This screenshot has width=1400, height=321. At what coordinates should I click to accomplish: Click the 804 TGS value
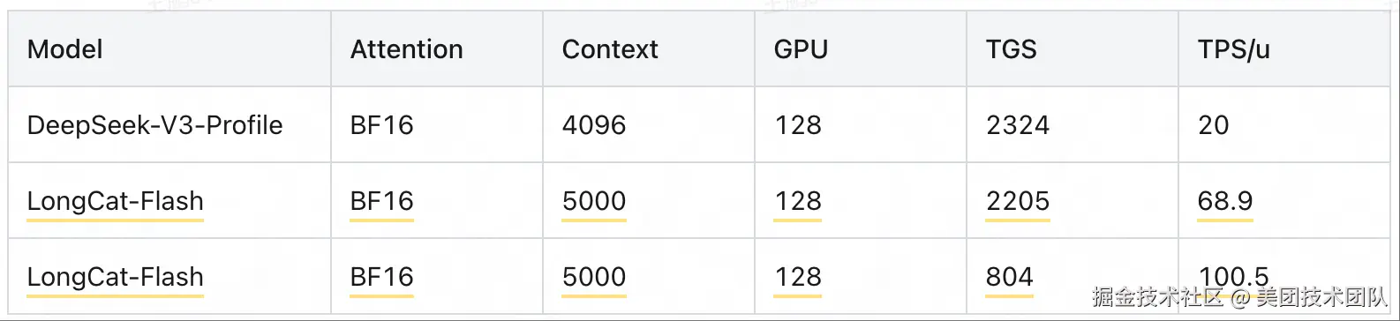point(1010,277)
